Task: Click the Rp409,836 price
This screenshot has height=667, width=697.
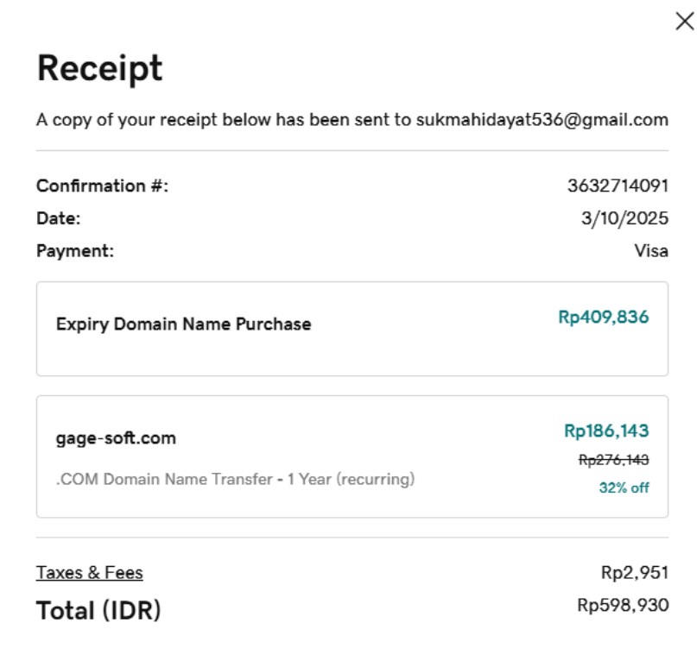Action: point(603,318)
